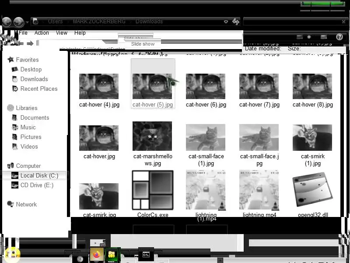This screenshot has width=350, height=263.
Task: Select Network in navigation pane
Action: click(x=26, y=204)
